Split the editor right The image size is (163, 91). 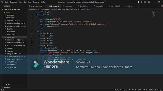[x=162, y=6]
